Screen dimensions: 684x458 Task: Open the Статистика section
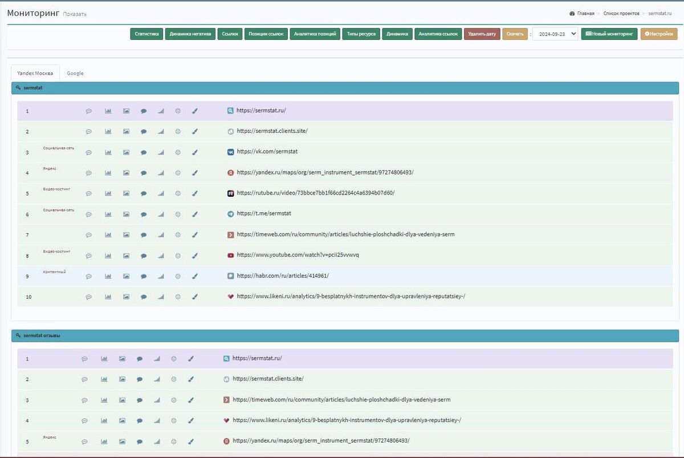point(147,34)
